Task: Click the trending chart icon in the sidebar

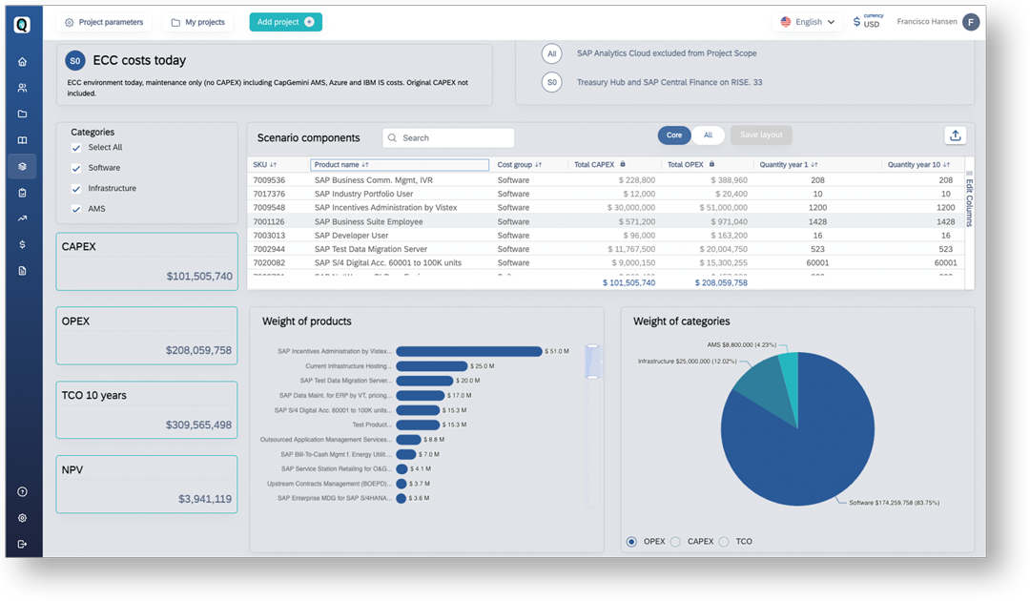Action: pyautogui.click(x=22, y=219)
